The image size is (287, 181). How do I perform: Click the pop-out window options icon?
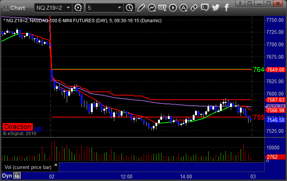[250, 3]
